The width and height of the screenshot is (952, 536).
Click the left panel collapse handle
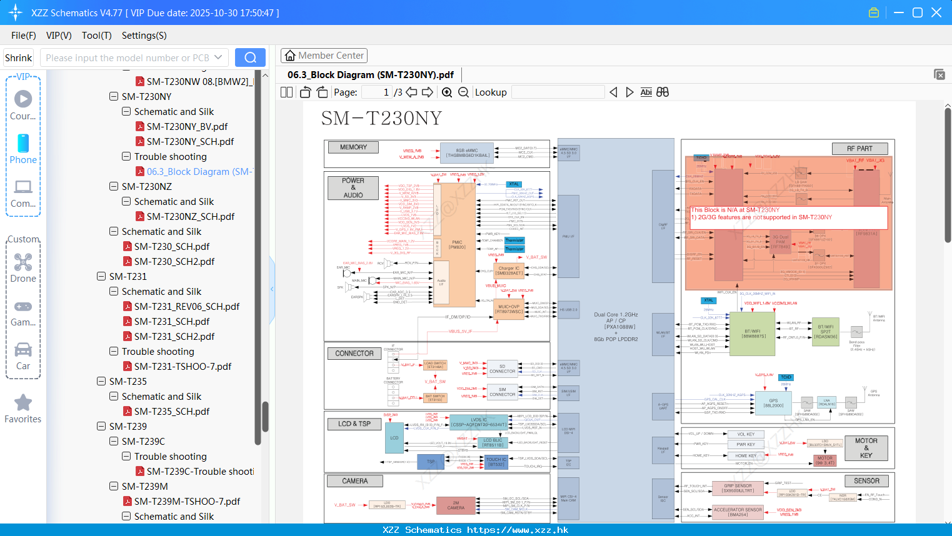(x=272, y=289)
